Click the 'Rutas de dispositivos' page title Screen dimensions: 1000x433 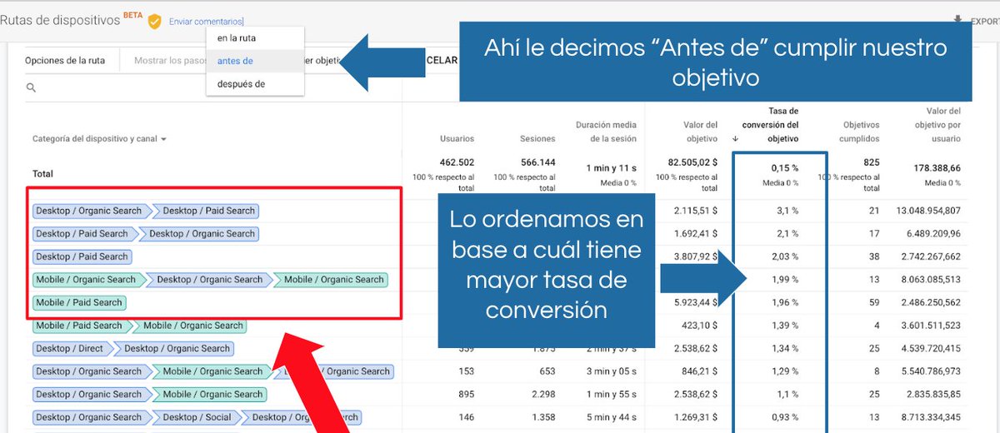point(59,21)
